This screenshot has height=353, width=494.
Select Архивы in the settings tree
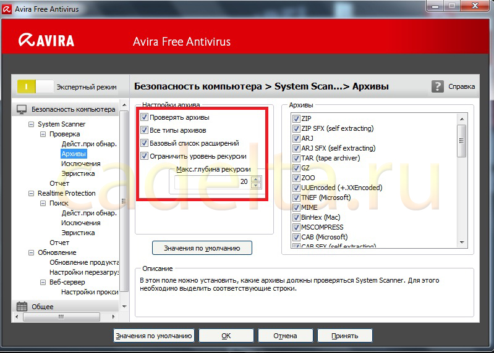74,154
